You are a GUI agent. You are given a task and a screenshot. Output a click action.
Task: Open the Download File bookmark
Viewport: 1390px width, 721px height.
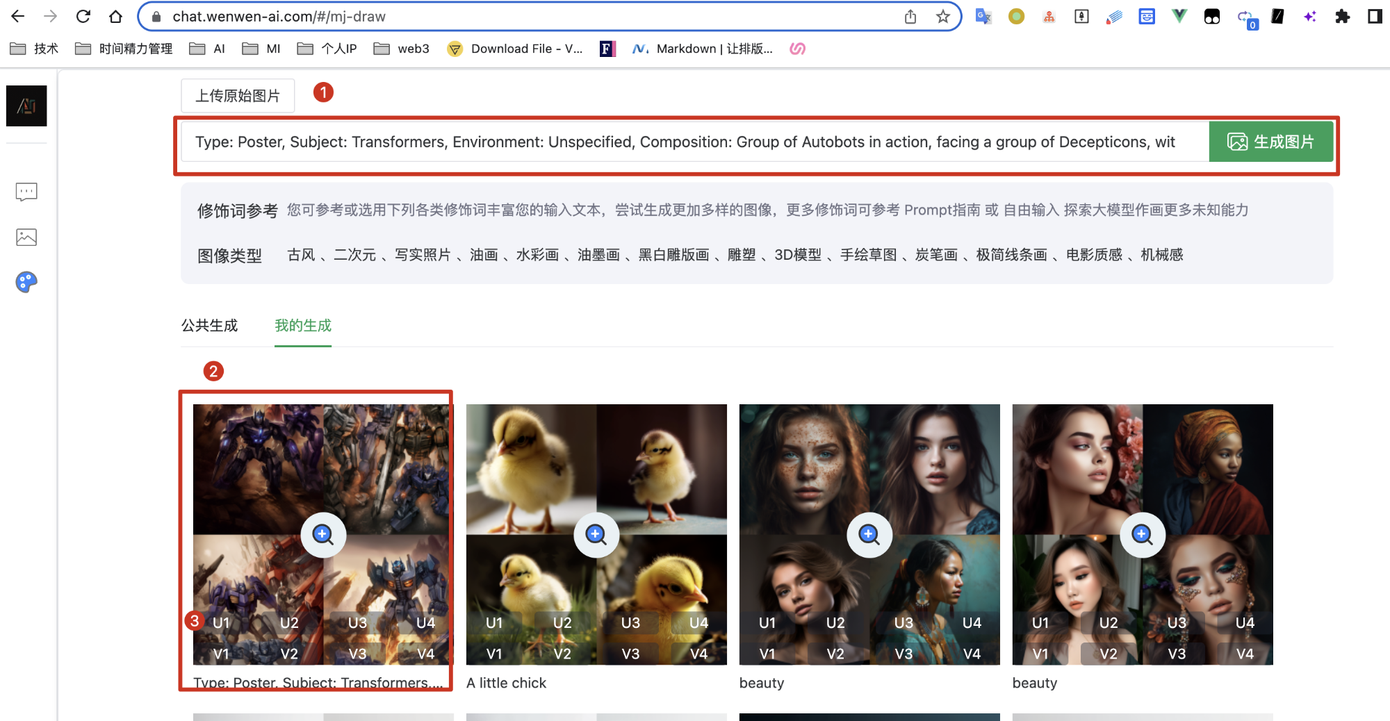[x=515, y=49]
